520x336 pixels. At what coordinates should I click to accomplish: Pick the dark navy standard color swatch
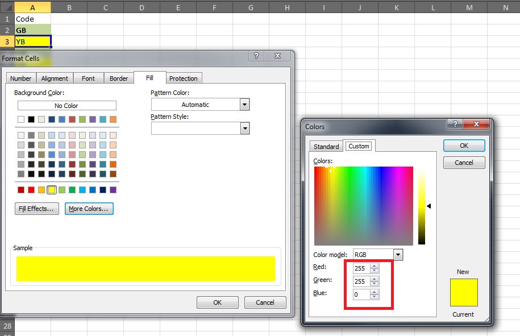[x=103, y=190]
